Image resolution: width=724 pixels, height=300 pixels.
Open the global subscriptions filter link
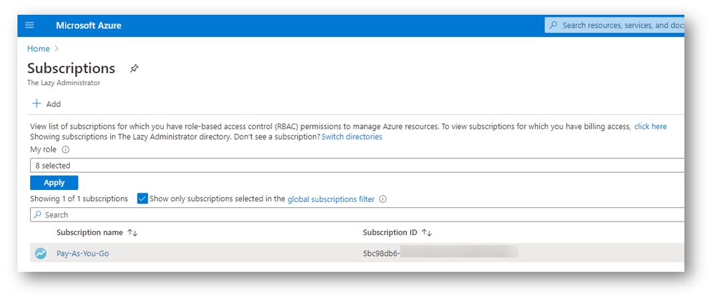[330, 199]
